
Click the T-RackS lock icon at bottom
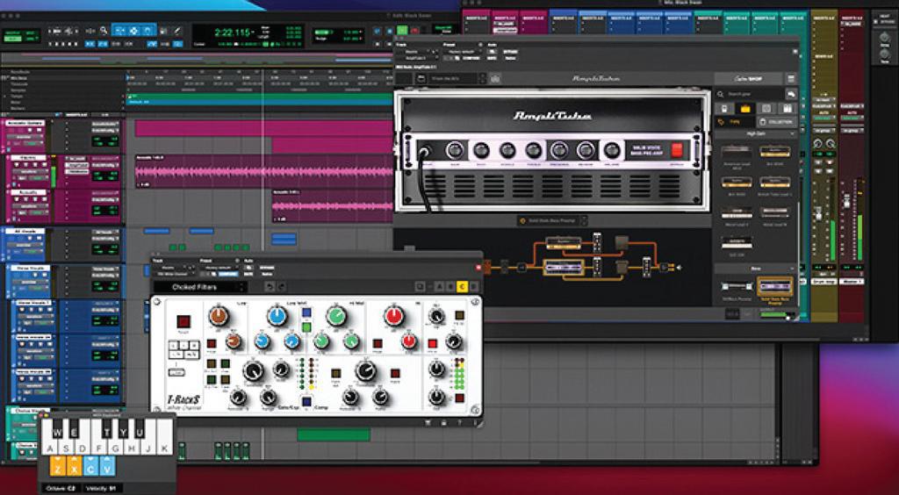443,423
